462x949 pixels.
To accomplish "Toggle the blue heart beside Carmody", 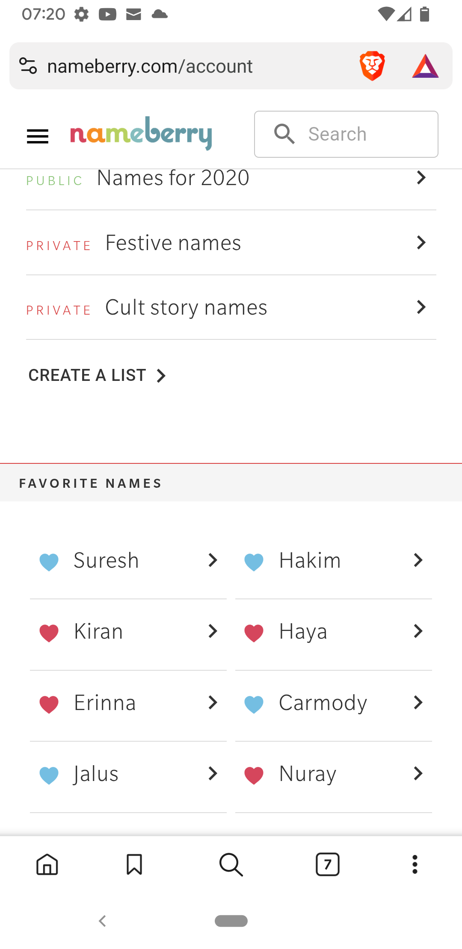I will tap(254, 704).
